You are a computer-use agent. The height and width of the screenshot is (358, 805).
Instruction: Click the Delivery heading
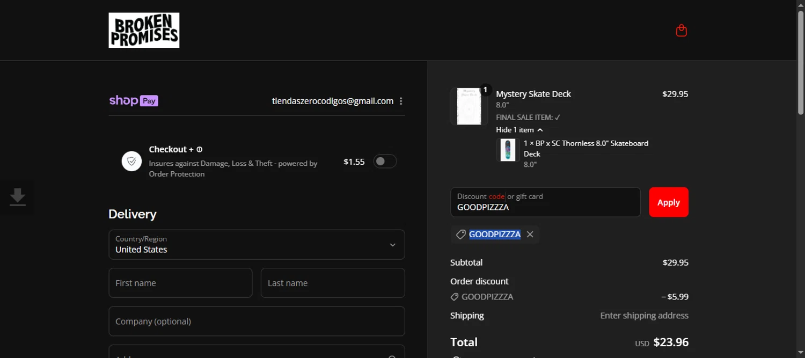(x=133, y=214)
